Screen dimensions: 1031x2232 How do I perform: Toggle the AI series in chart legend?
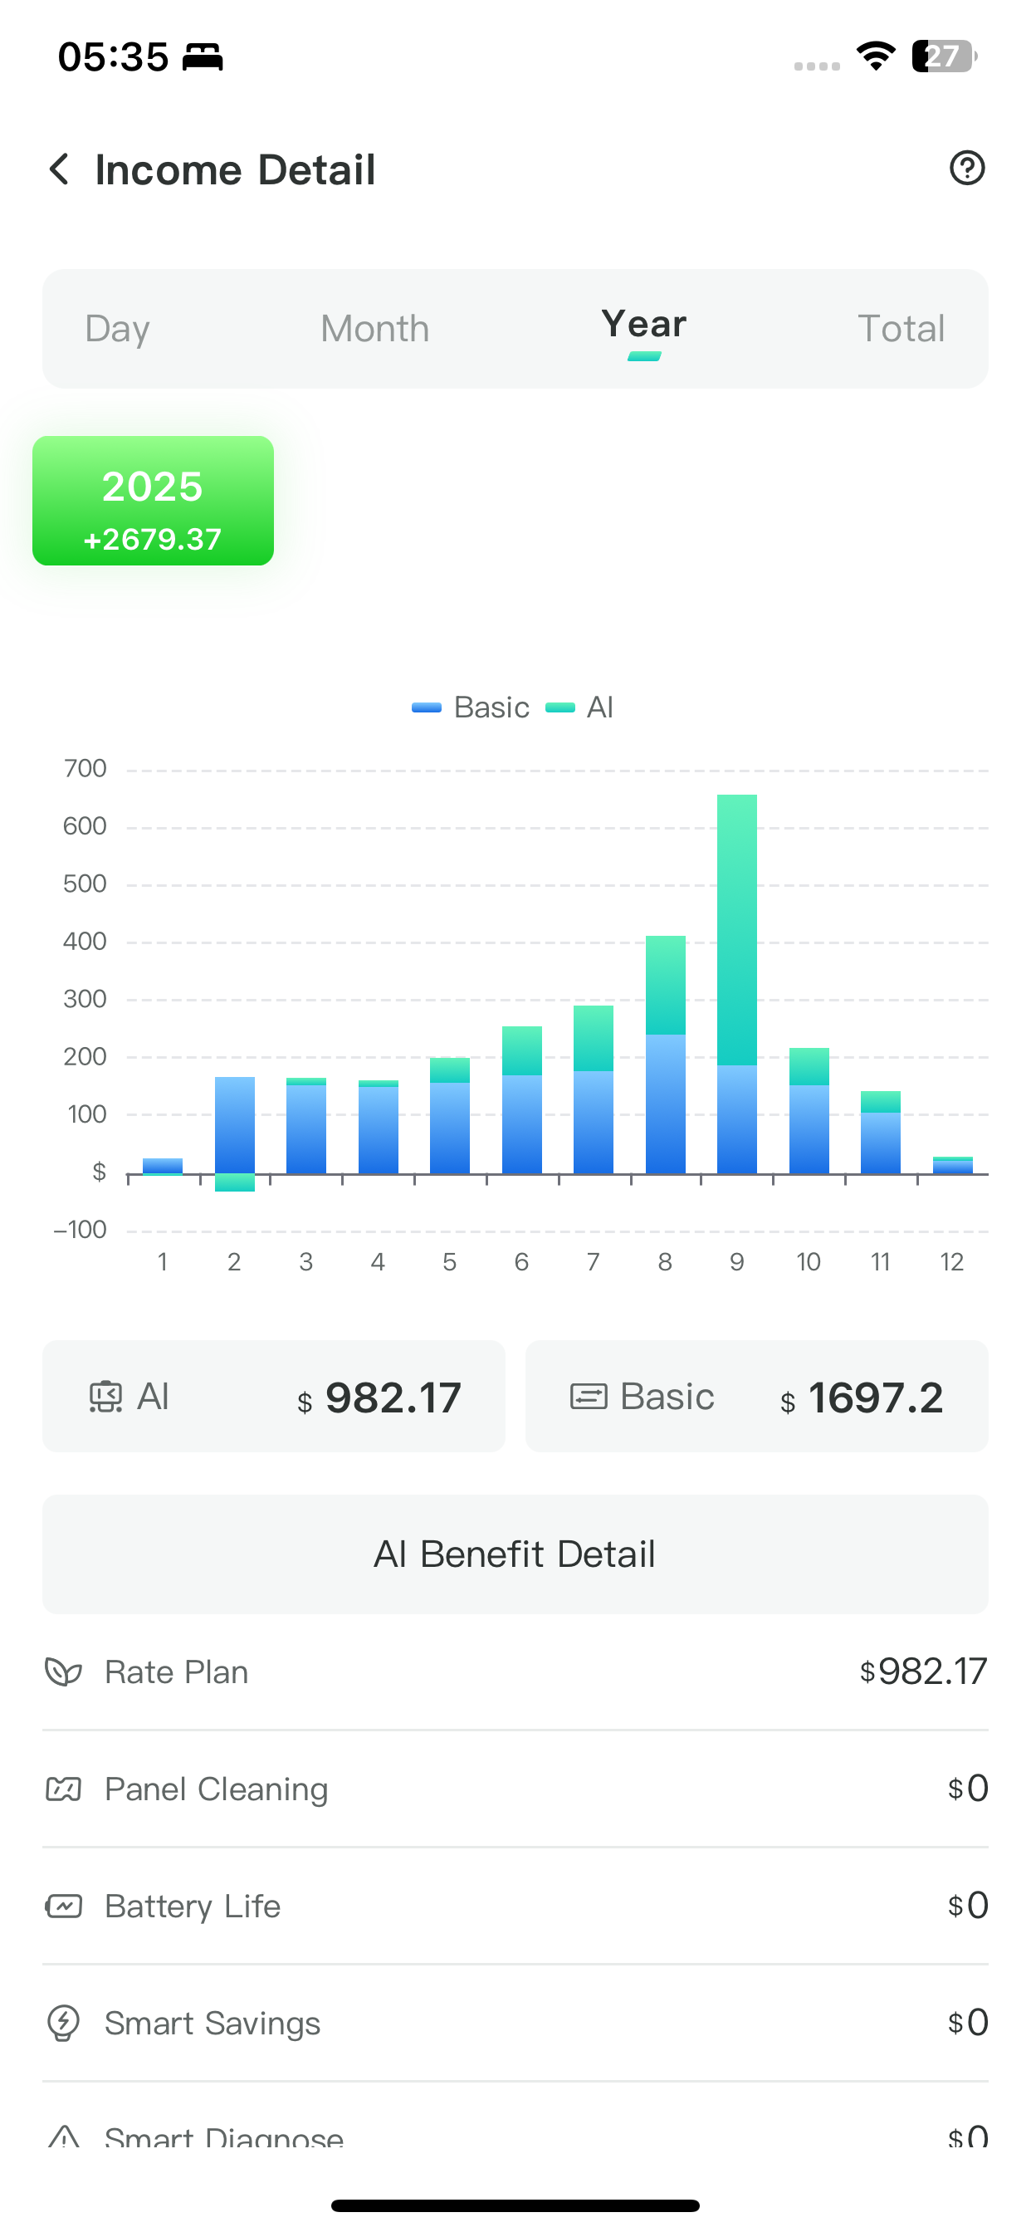pyautogui.click(x=580, y=707)
